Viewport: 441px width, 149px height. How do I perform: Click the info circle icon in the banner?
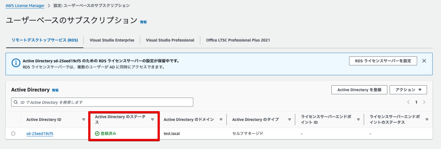pyautogui.click(x=16, y=63)
